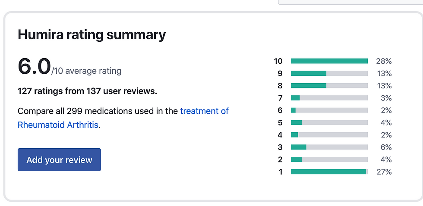423x206 pixels.
Task: Click the 27% percentage label
Action: point(384,172)
